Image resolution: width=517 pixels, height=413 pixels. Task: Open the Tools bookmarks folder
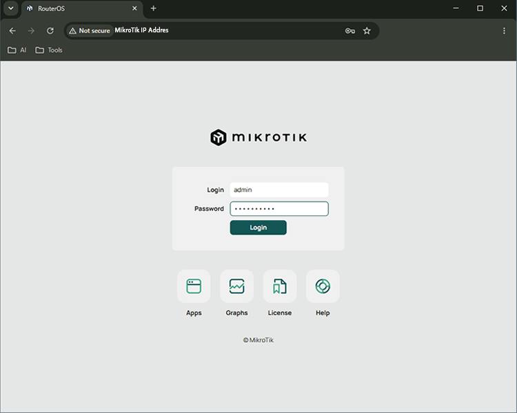[49, 50]
